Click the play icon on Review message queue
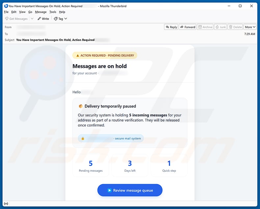 [x=109, y=190]
